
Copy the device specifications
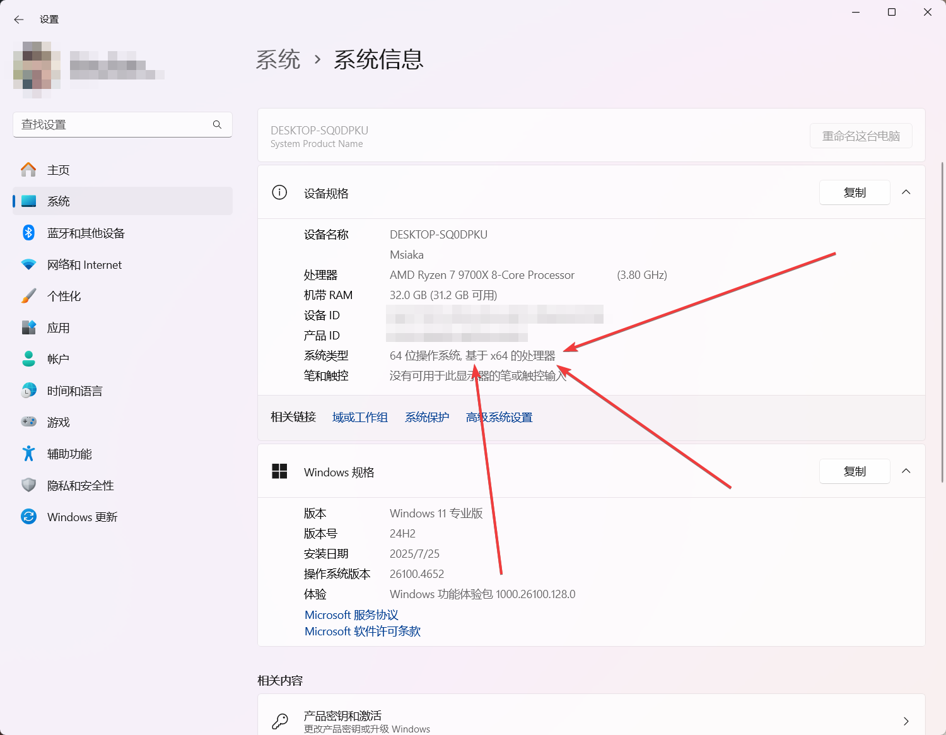tap(855, 192)
